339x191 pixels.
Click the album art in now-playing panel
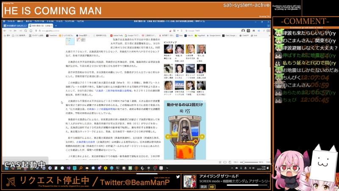[190, 181]
